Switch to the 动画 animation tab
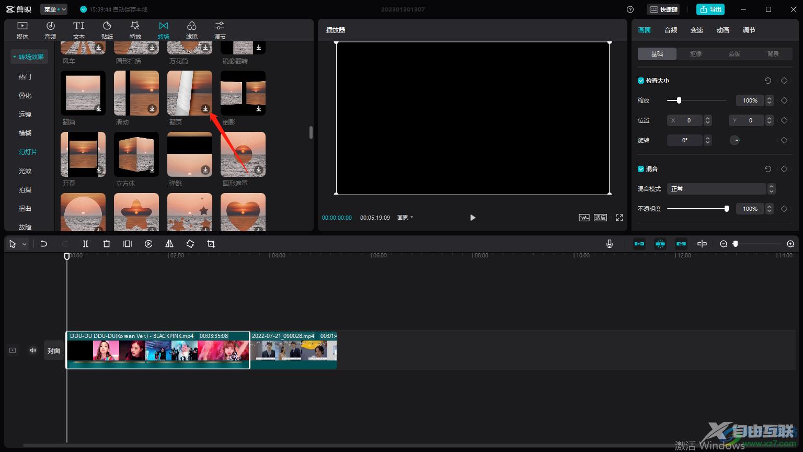 tap(723, 30)
